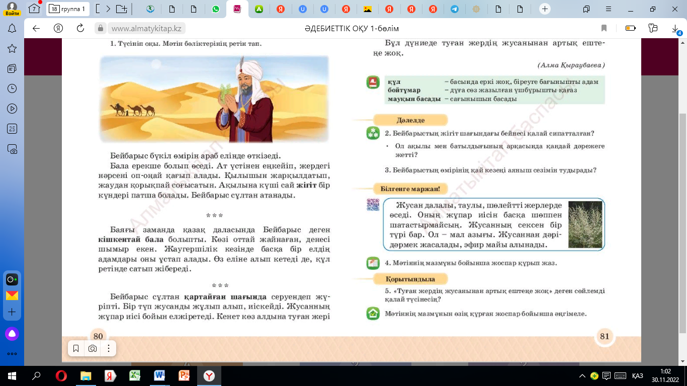Open the sidebar three-dots more menu
The width and height of the screenshot is (687, 386).
(x=12, y=353)
